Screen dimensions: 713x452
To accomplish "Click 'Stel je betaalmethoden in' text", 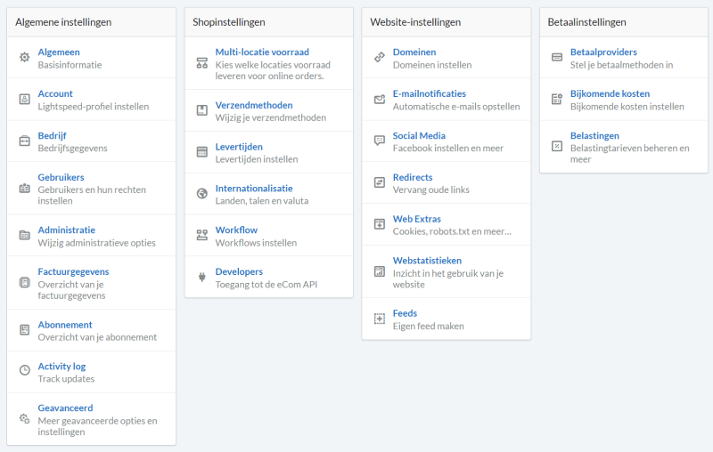I will coord(621,65).
